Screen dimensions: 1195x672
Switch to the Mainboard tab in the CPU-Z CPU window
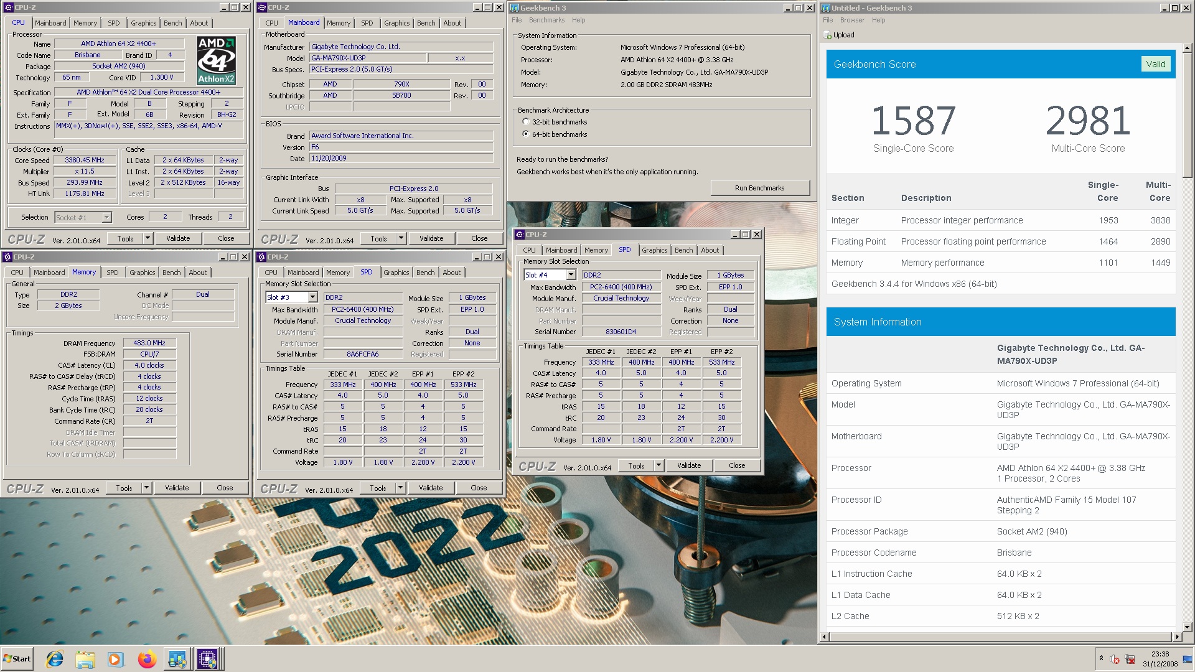pos(50,23)
